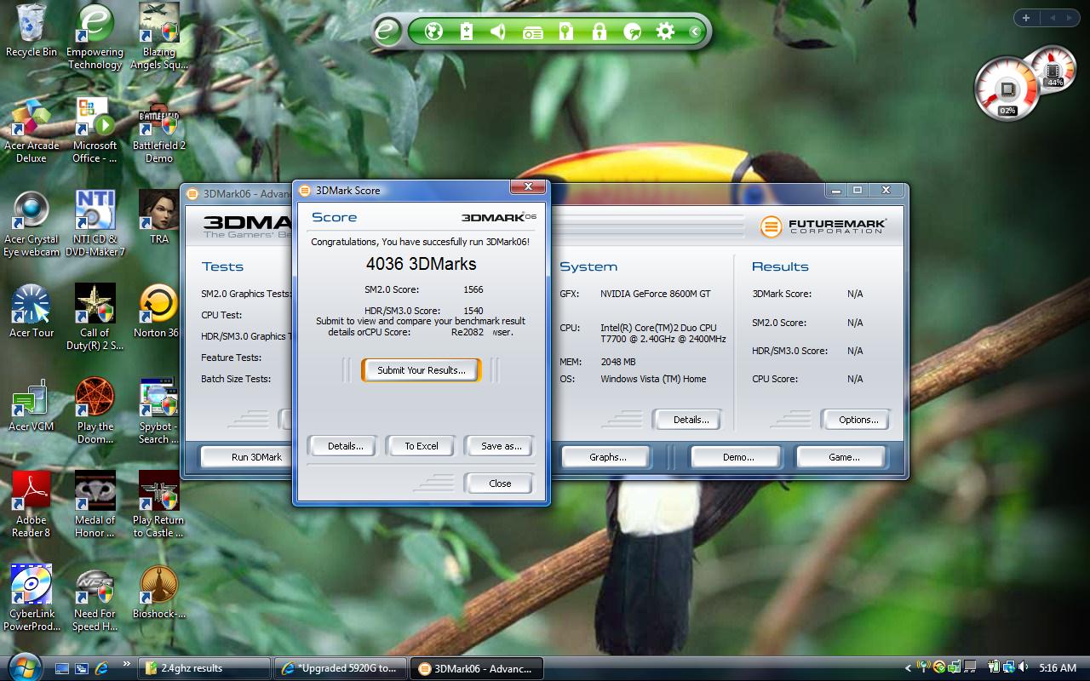Open the eRecovery arrow icon on Acer dock
This screenshot has width=1090, height=681.
point(632,31)
